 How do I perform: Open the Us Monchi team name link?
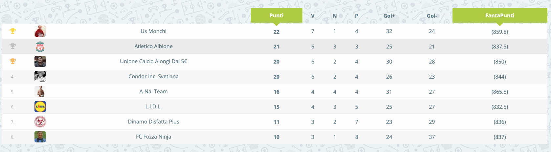tap(153, 31)
